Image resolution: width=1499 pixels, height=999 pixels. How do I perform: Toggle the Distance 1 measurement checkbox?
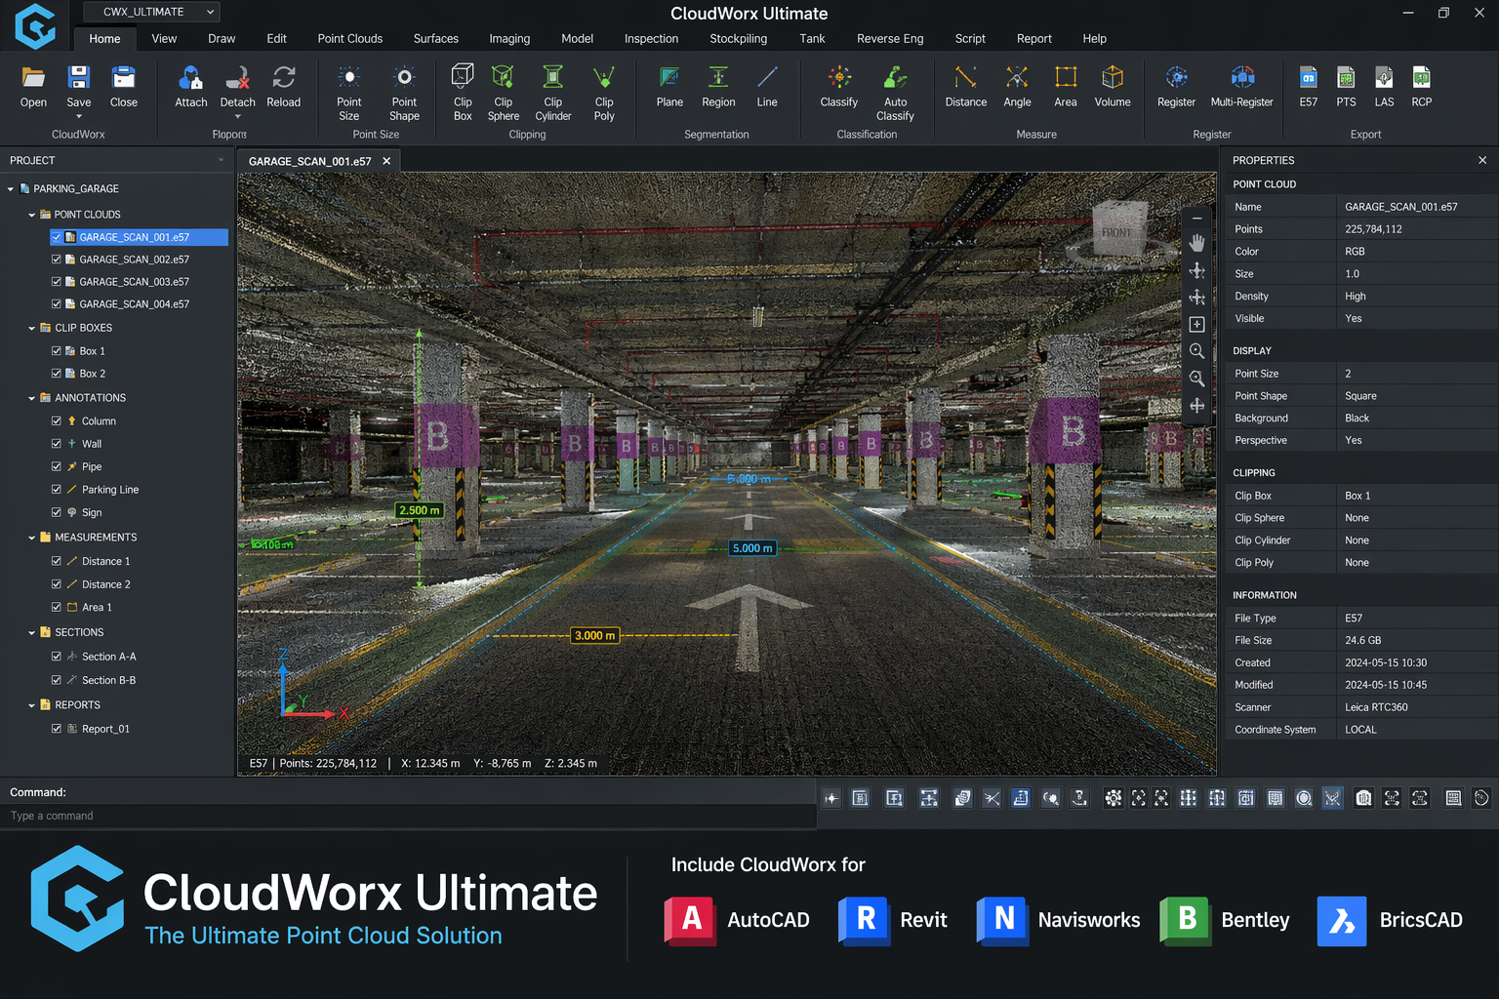click(57, 561)
